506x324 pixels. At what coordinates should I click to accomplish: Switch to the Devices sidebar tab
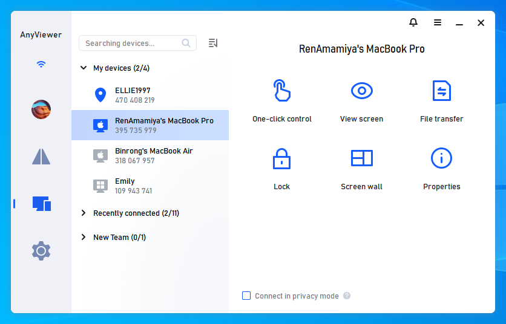click(x=42, y=204)
